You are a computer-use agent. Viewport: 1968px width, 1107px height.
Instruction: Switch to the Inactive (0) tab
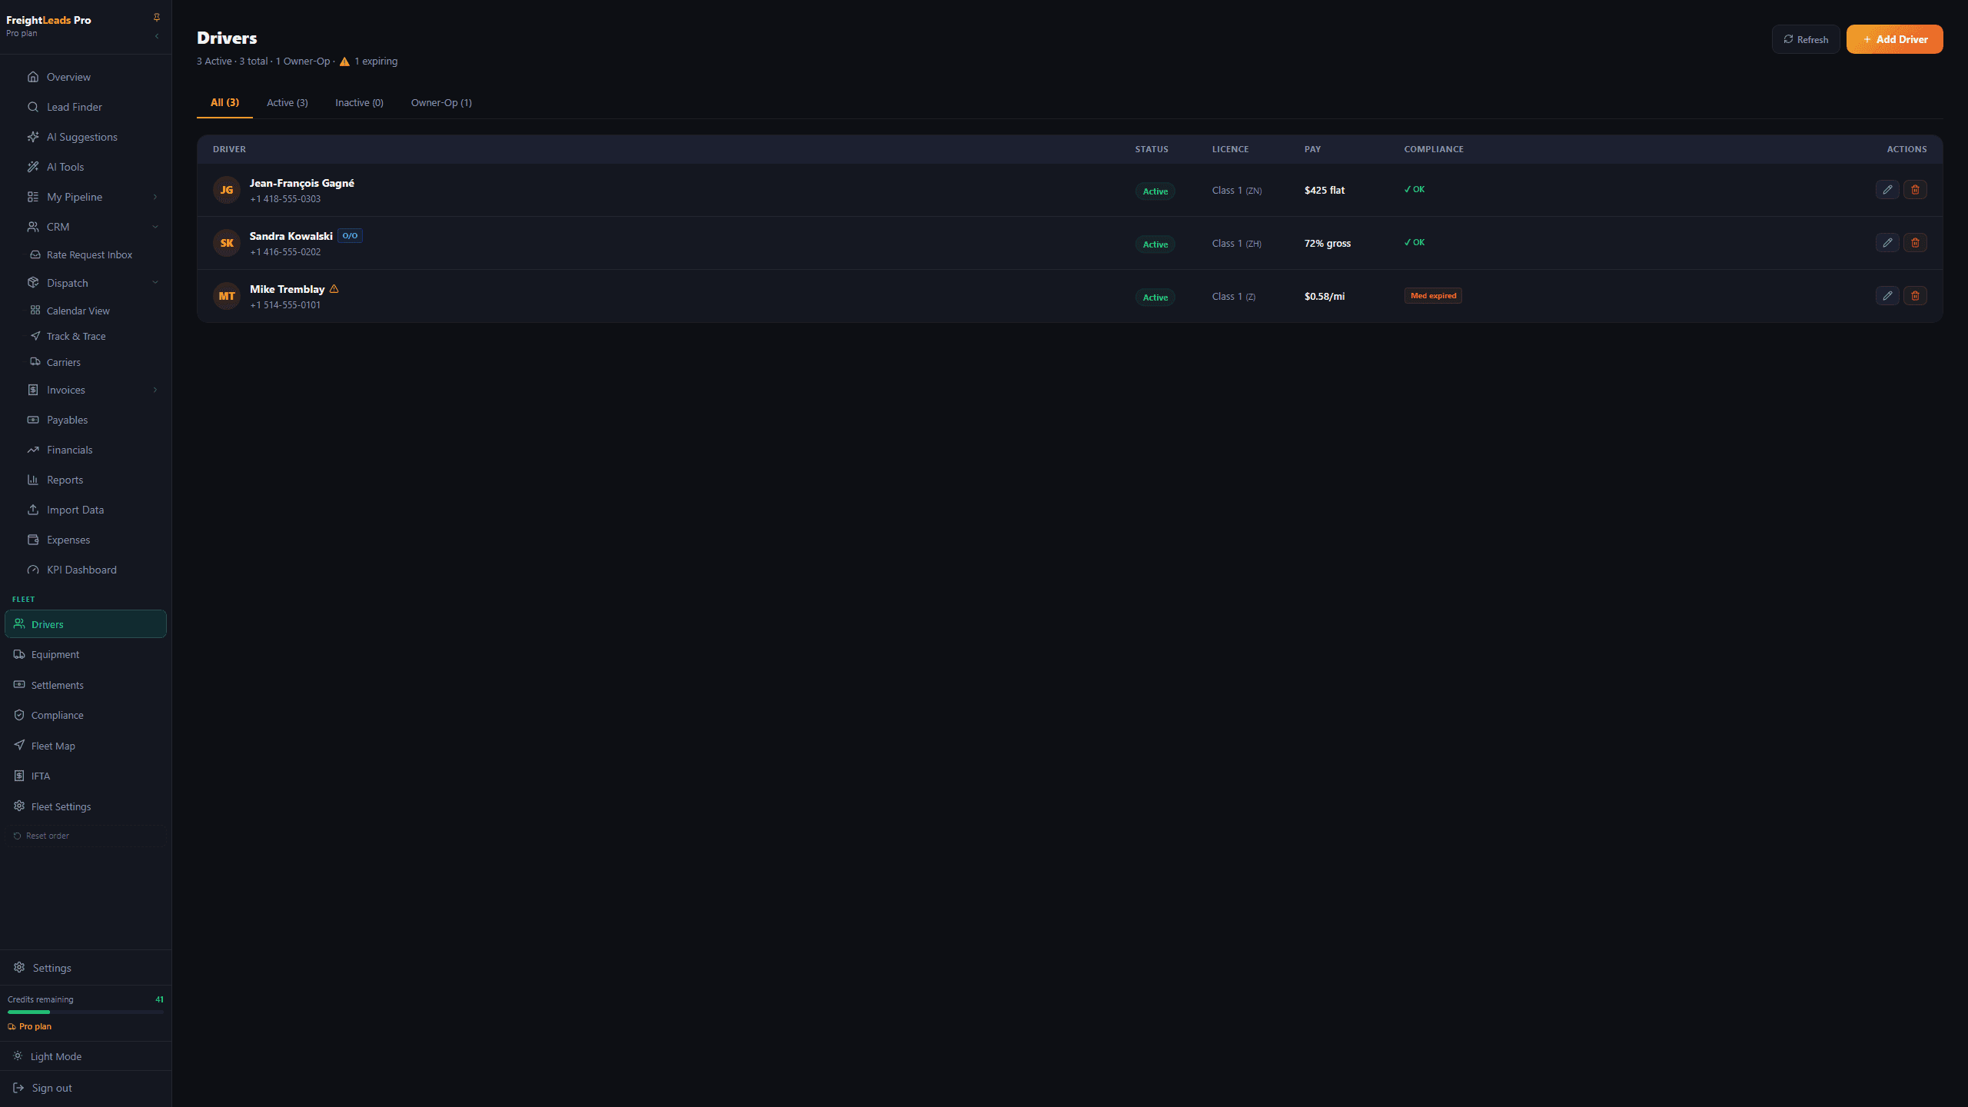coord(359,102)
